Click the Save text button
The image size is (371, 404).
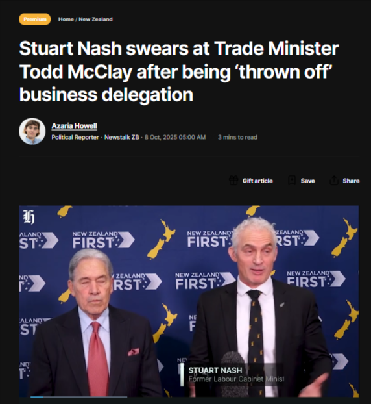(x=307, y=181)
